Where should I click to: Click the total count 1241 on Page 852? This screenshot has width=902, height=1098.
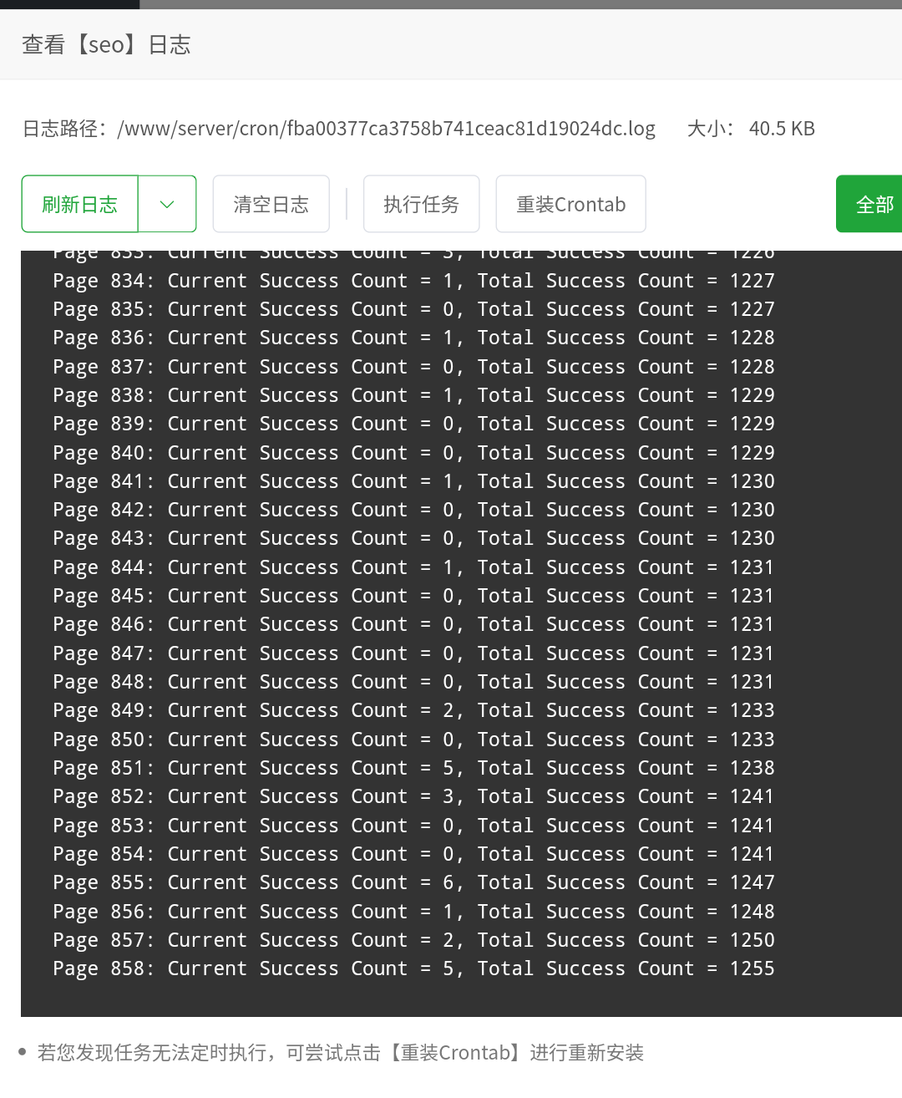[752, 797]
